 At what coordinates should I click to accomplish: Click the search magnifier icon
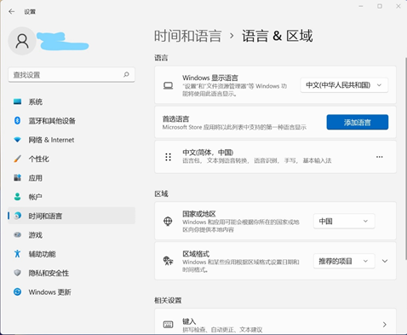126,74
